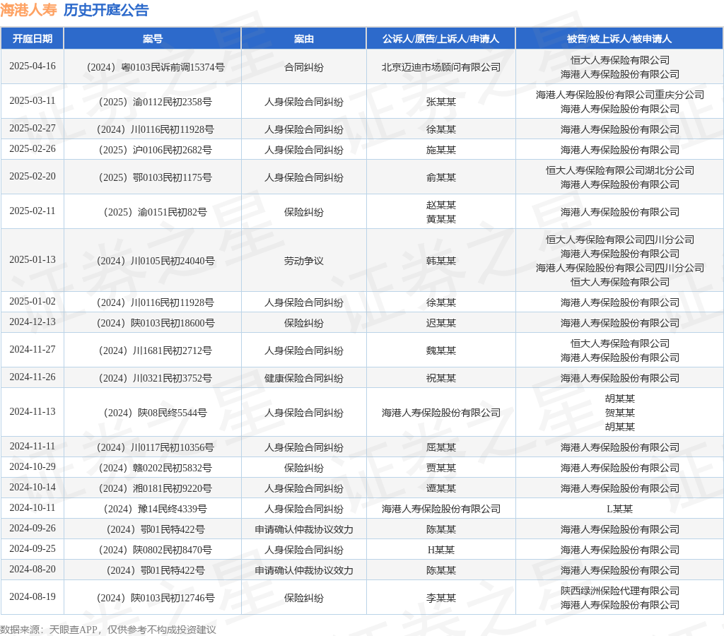
Task: Click plaintiff 祝某某
Action: [x=441, y=379]
